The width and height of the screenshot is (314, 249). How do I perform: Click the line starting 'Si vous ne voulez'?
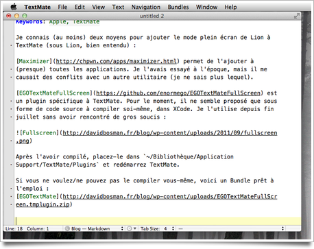tap(145, 180)
